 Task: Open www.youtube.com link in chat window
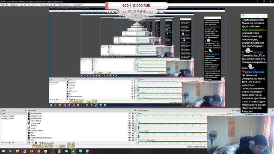click(253, 30)
